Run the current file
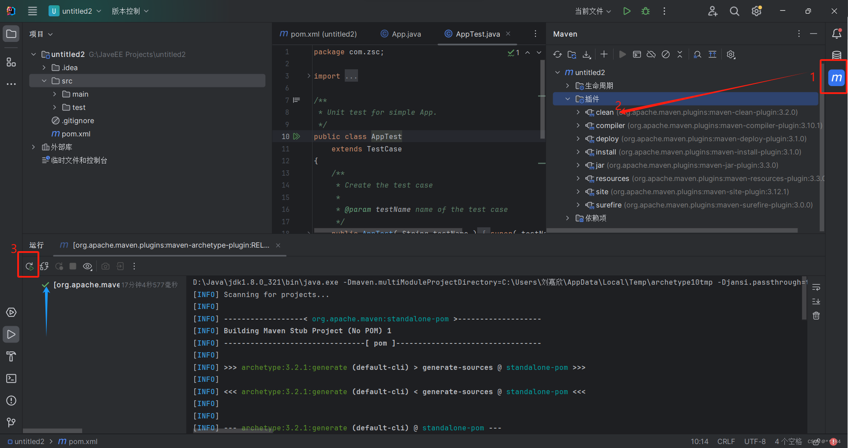Image resolution: width=848 pixels, height=448 pixels. tap(627, 11)
